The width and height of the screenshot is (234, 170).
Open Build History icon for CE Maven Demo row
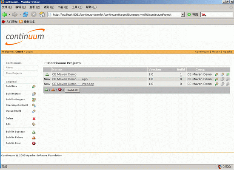pos(223,74)
